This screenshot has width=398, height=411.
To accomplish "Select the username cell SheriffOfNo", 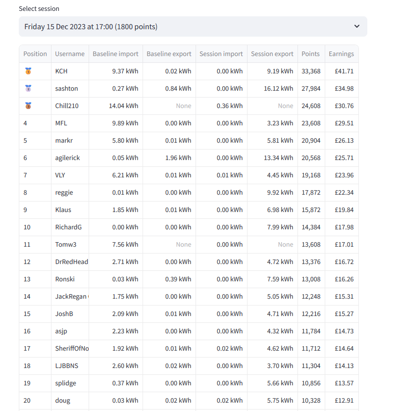I will point(70,348).
